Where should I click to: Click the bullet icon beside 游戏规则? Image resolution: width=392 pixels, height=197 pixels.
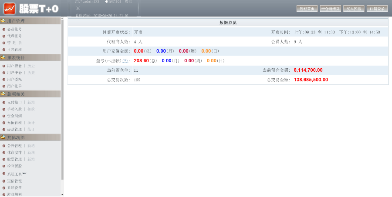click(4, 194)
